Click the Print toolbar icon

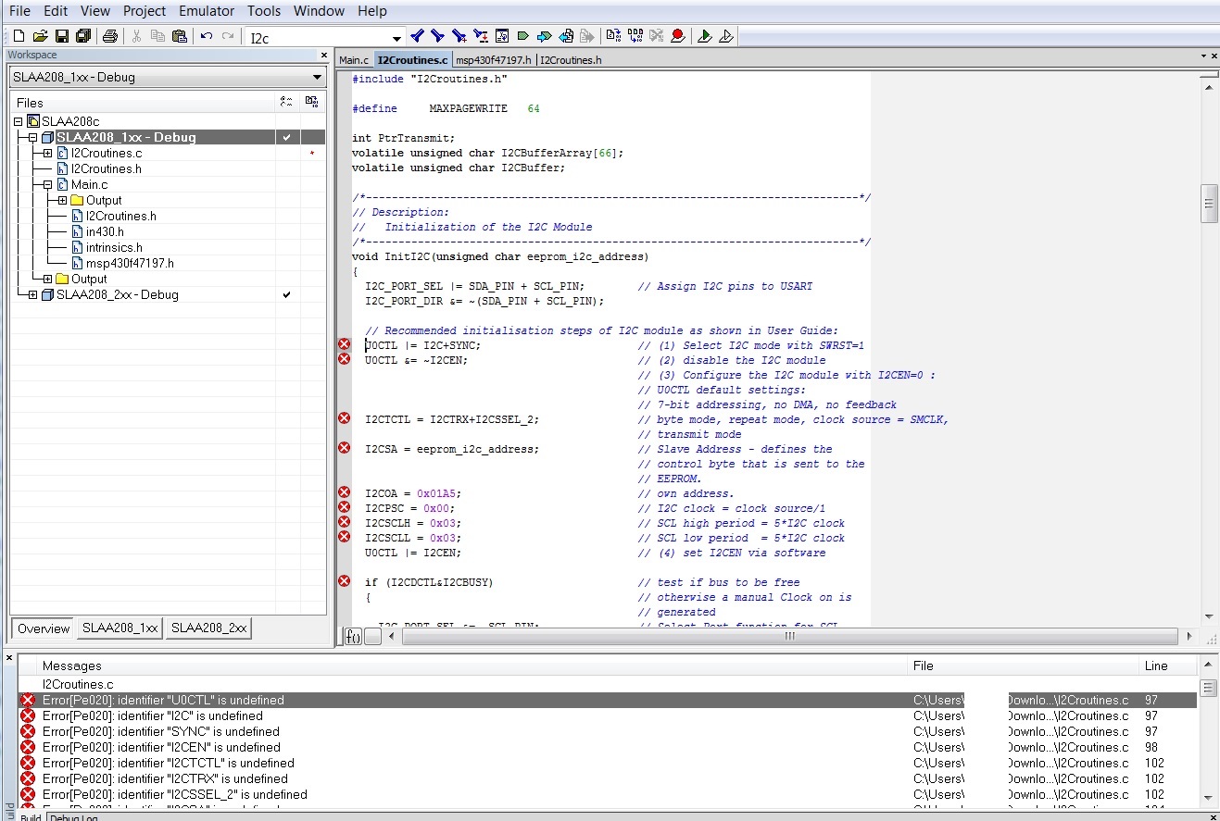[x=110, y=36]
